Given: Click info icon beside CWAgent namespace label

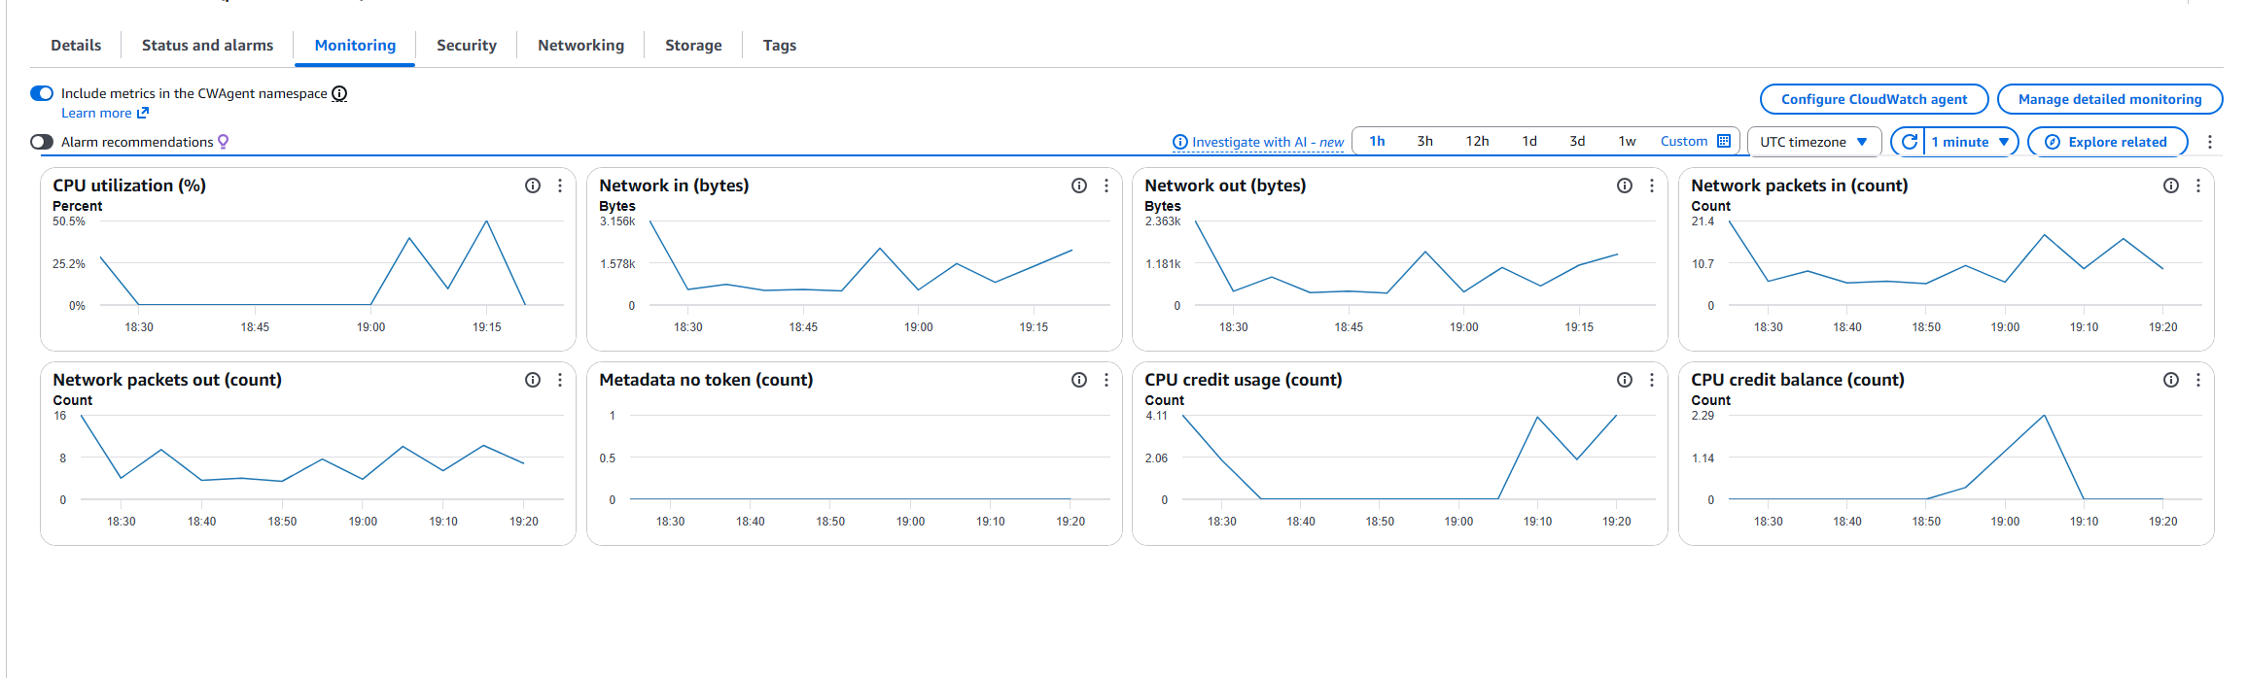Looking at the screenshot, I should pos(339,93).
